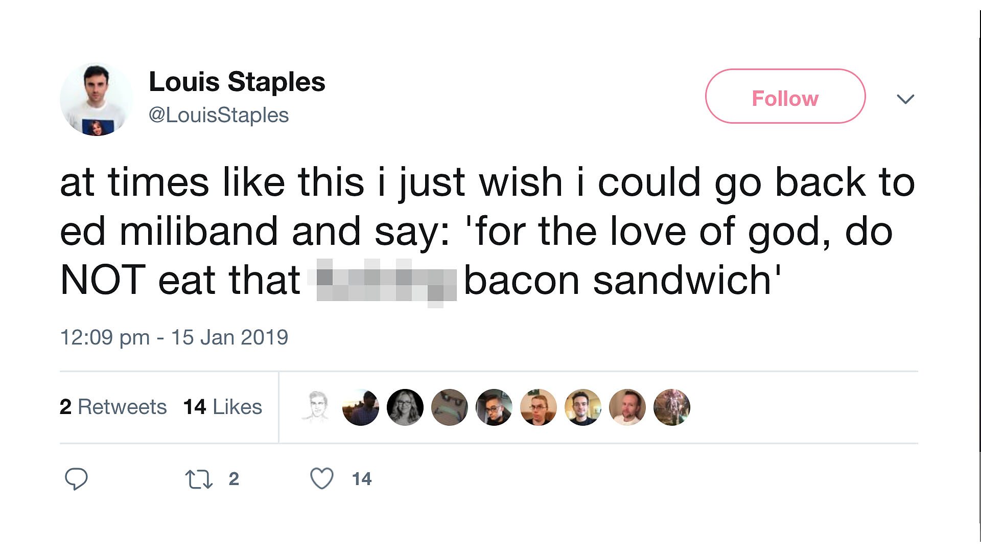This screenshot has width=981, height=552.
Task: Open the cartoon face liker avatar
Action: [450, 407]
